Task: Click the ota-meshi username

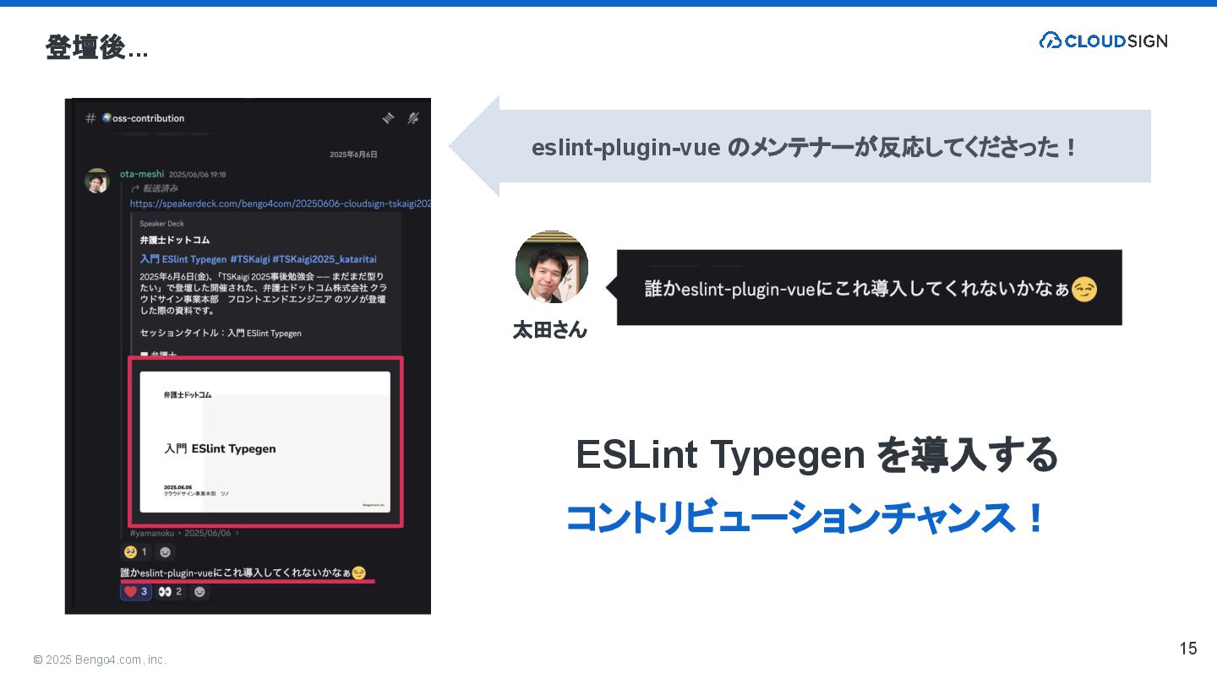Action: tap(142, 174)
